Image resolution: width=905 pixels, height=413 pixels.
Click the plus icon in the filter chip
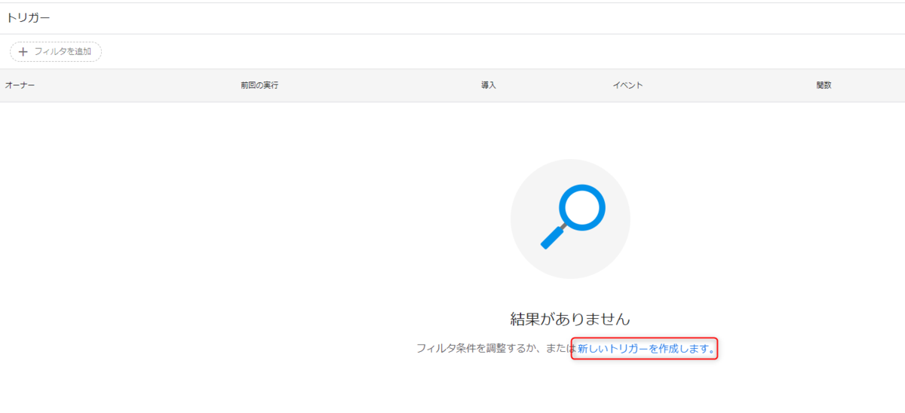point(23,52)
